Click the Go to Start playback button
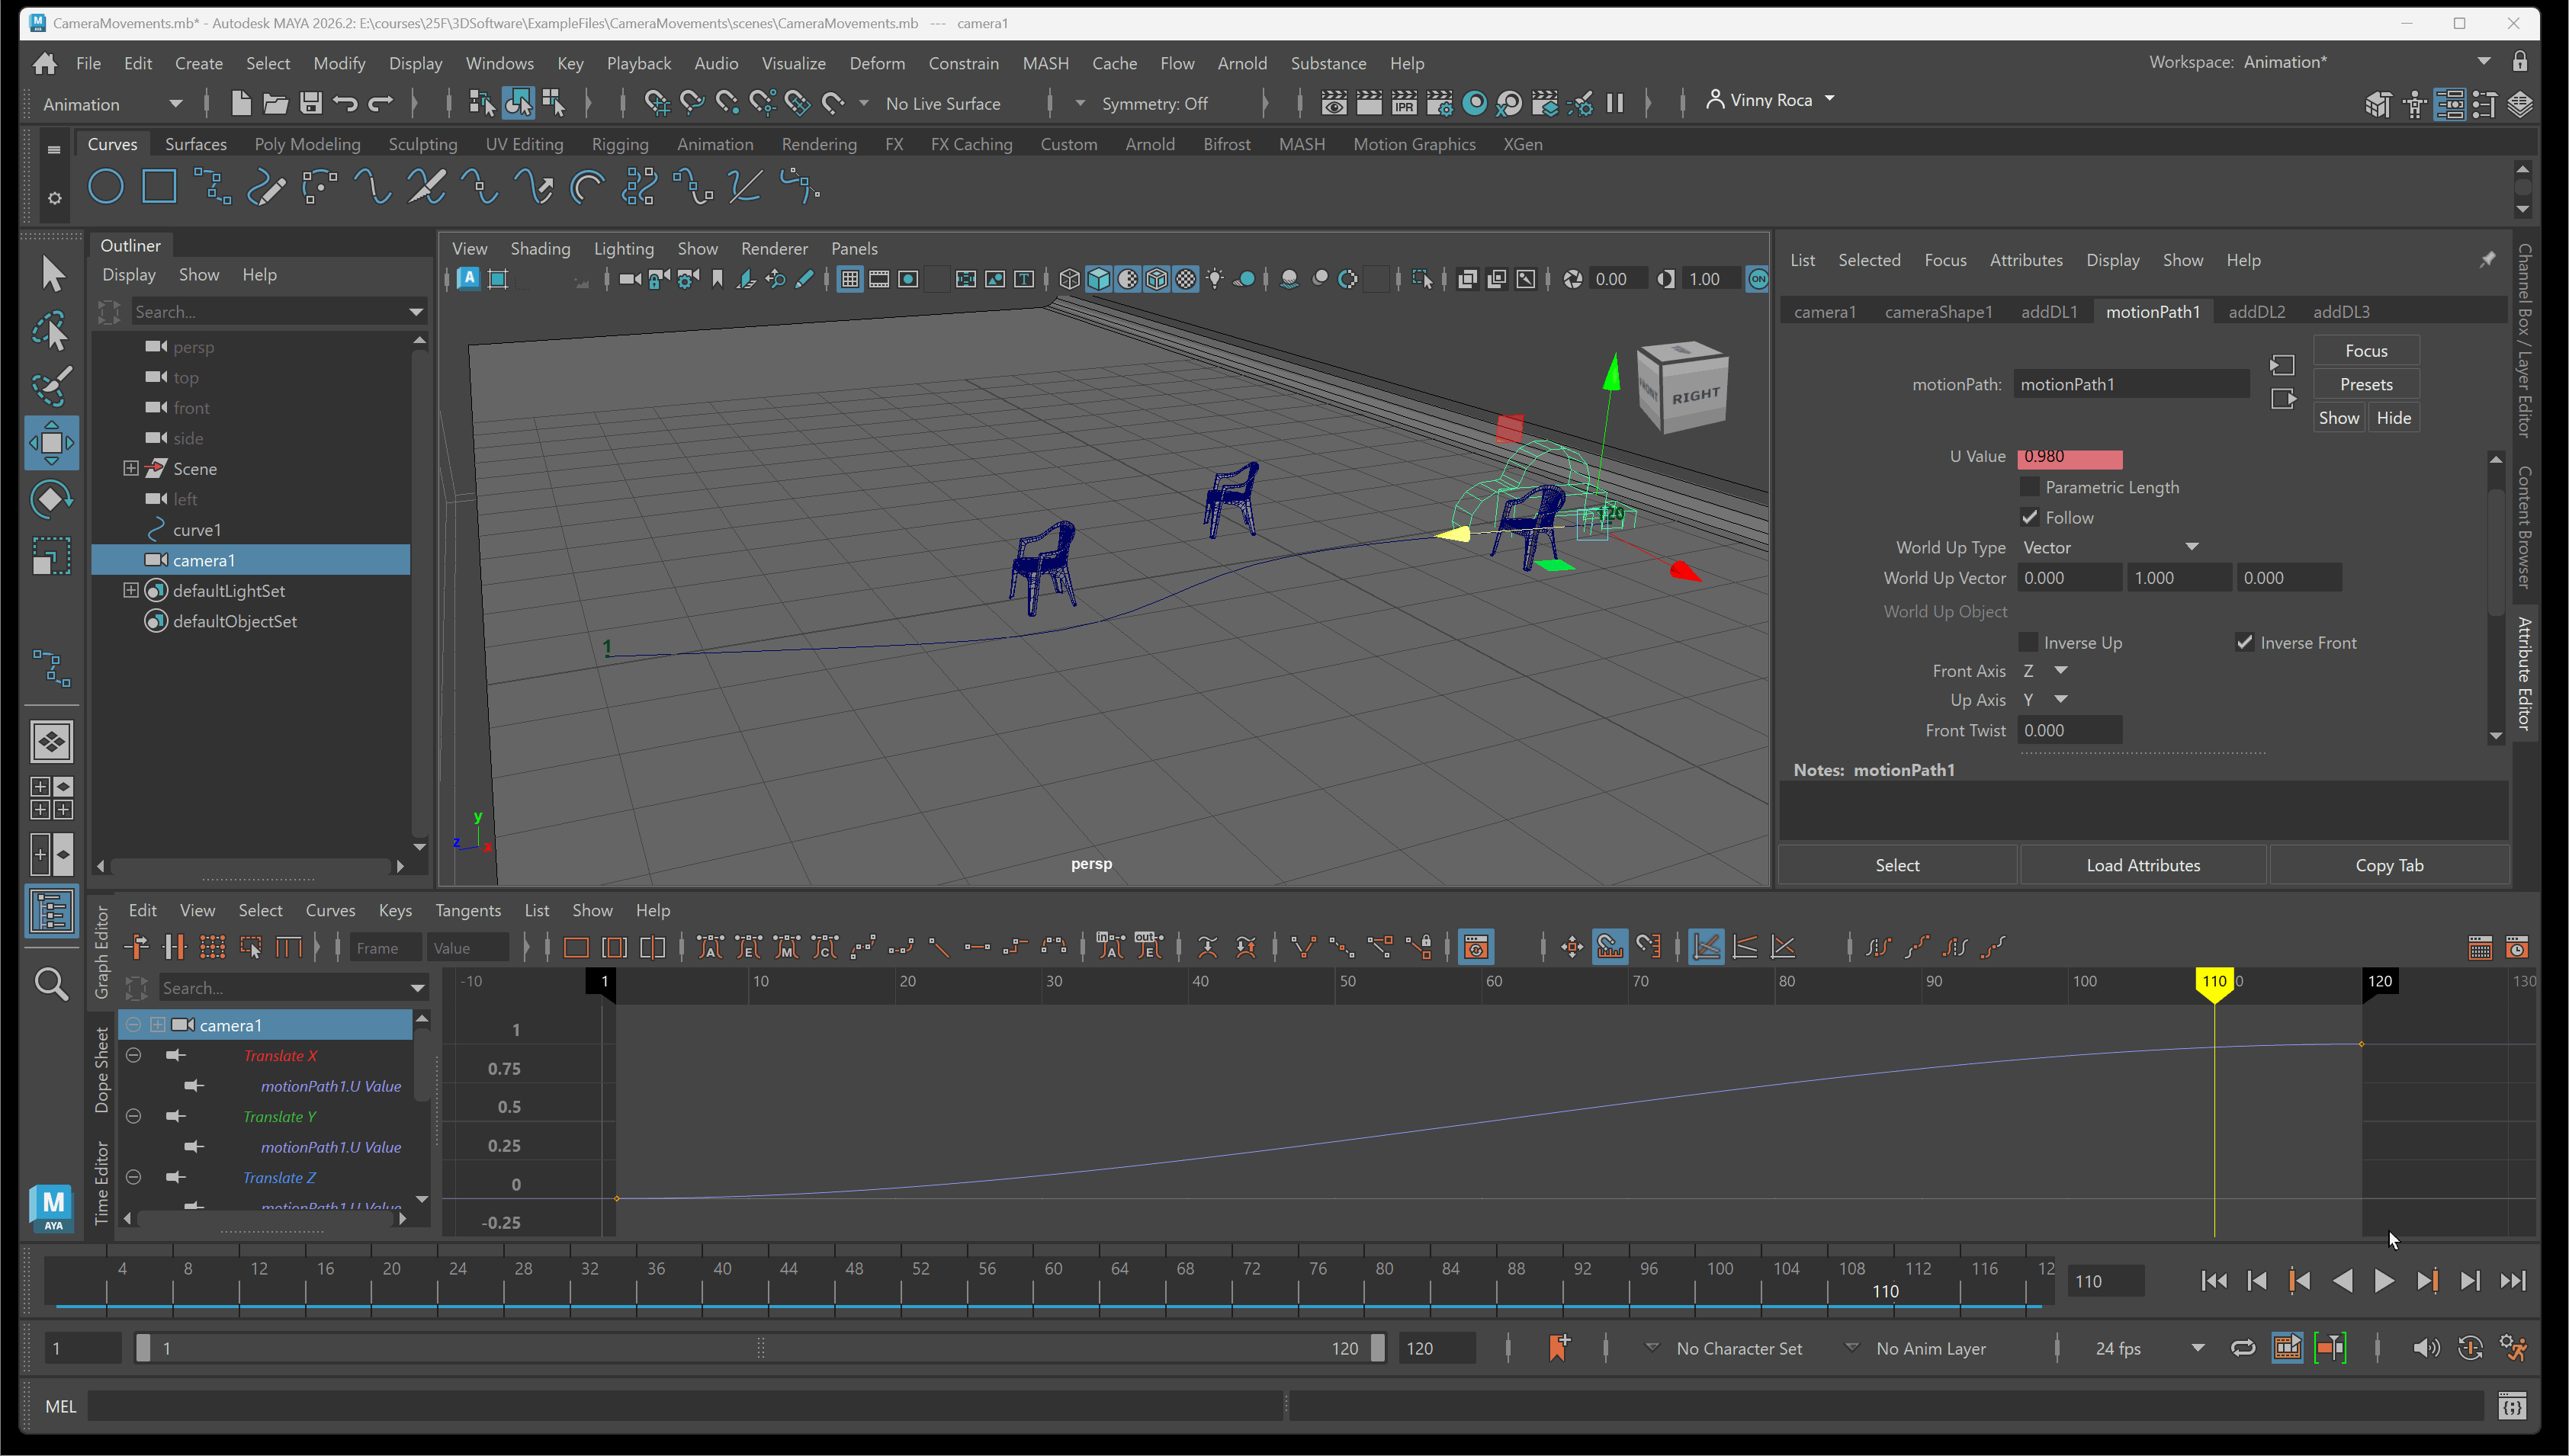 [x=2214, y=1281]
